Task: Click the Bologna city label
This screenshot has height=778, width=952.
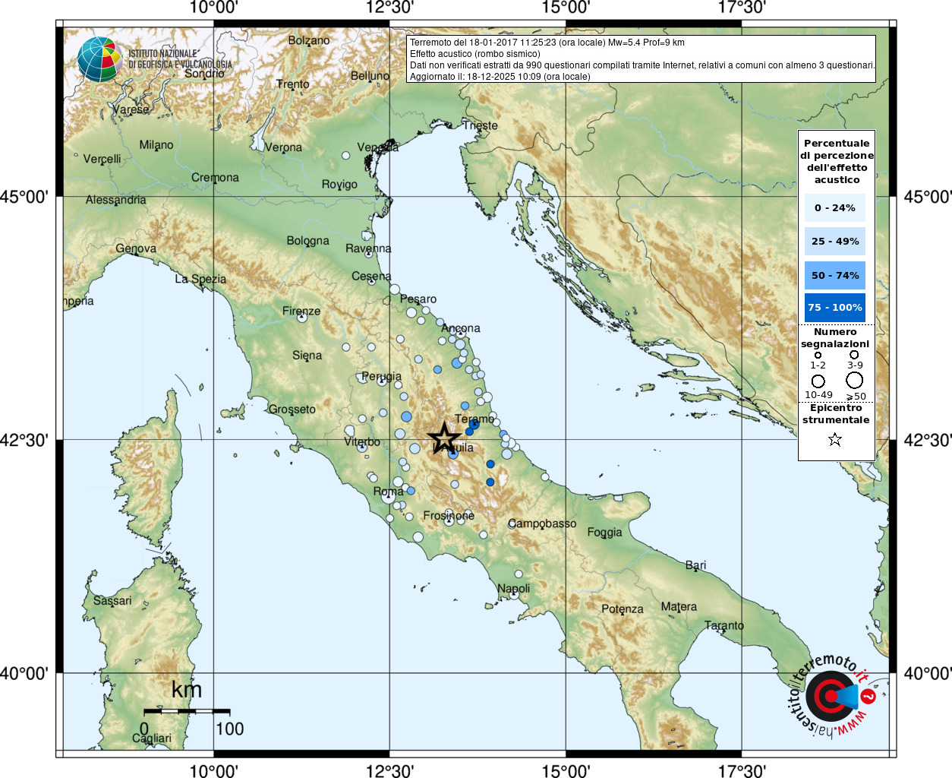Action: click(x=308, y=241)
